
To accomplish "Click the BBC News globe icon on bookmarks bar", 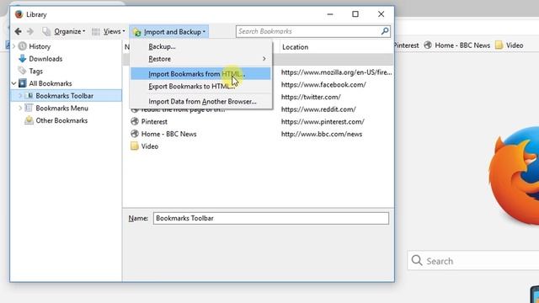I will pos(428,45).
